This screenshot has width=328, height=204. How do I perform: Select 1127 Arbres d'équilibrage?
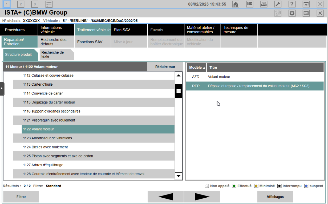[94, 165]
